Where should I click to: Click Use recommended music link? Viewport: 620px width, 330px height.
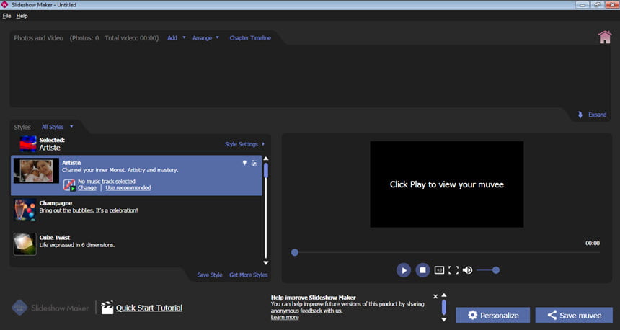click(128, 188)
